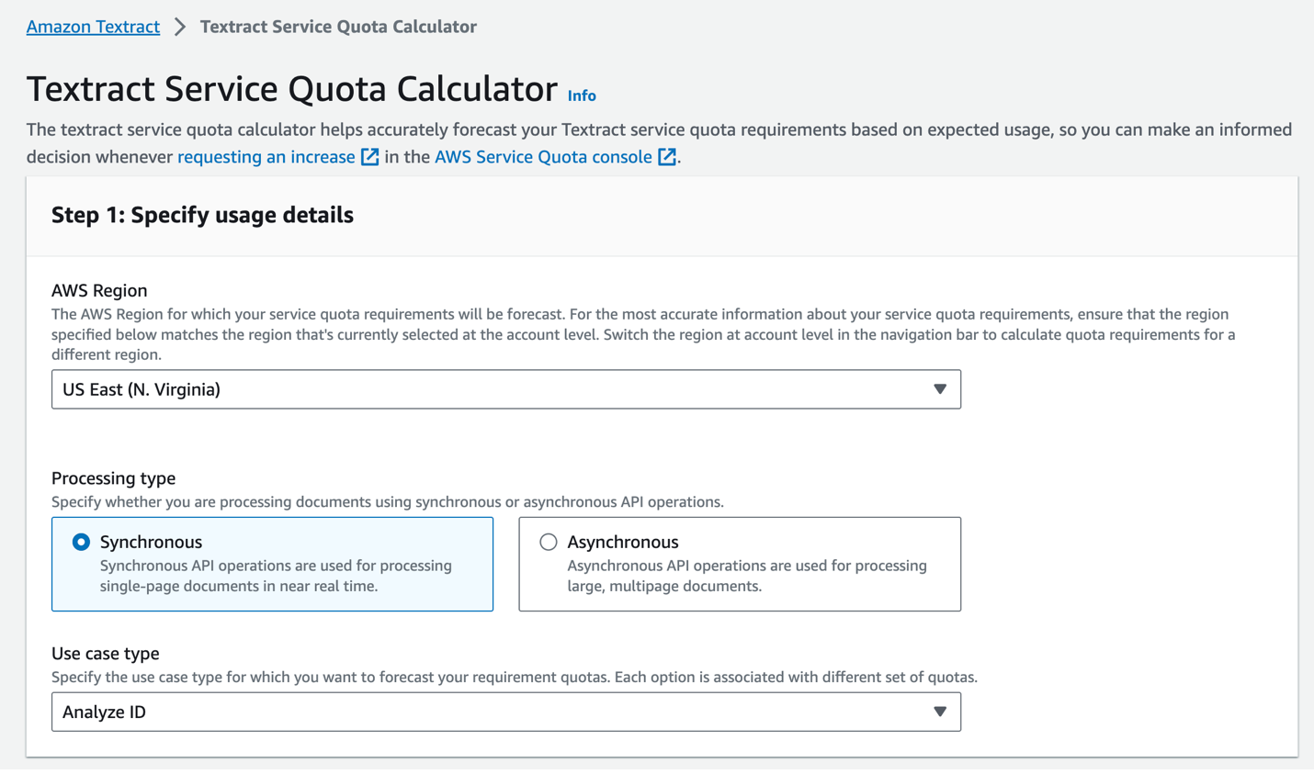Select the Asynchronous processing type

click(740, 563)
